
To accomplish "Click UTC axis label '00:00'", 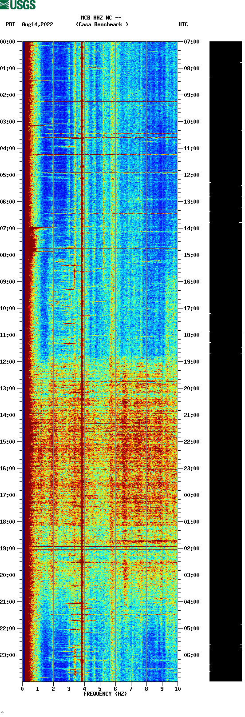I will [192, 495].
